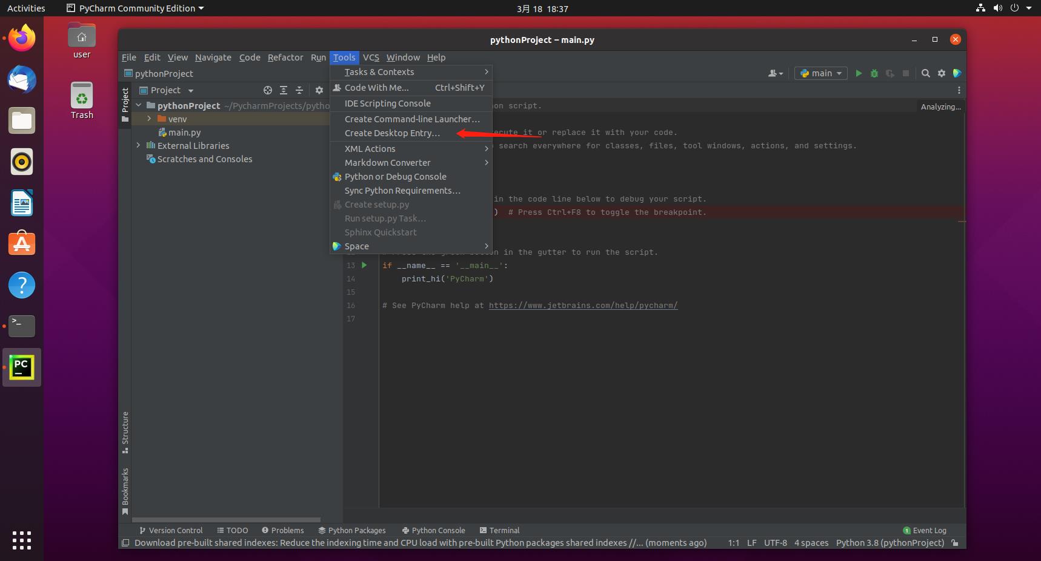Image resolution: width=1041 pixels, height=561 pixels.
Task: Click the Stop icon in the toolbar
Action: pos(905,73)
